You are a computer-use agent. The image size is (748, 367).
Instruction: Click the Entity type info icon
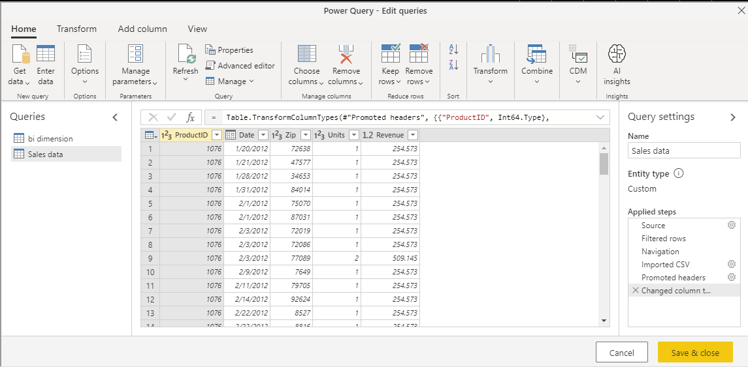click(678, 174)
